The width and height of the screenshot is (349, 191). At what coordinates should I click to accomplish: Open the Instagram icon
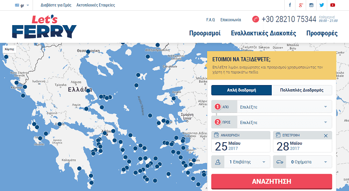tap(311, 5)
